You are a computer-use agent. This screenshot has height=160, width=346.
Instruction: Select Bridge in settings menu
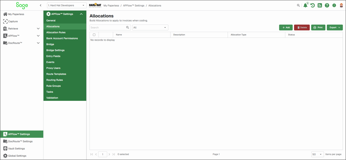pos(65,44)
